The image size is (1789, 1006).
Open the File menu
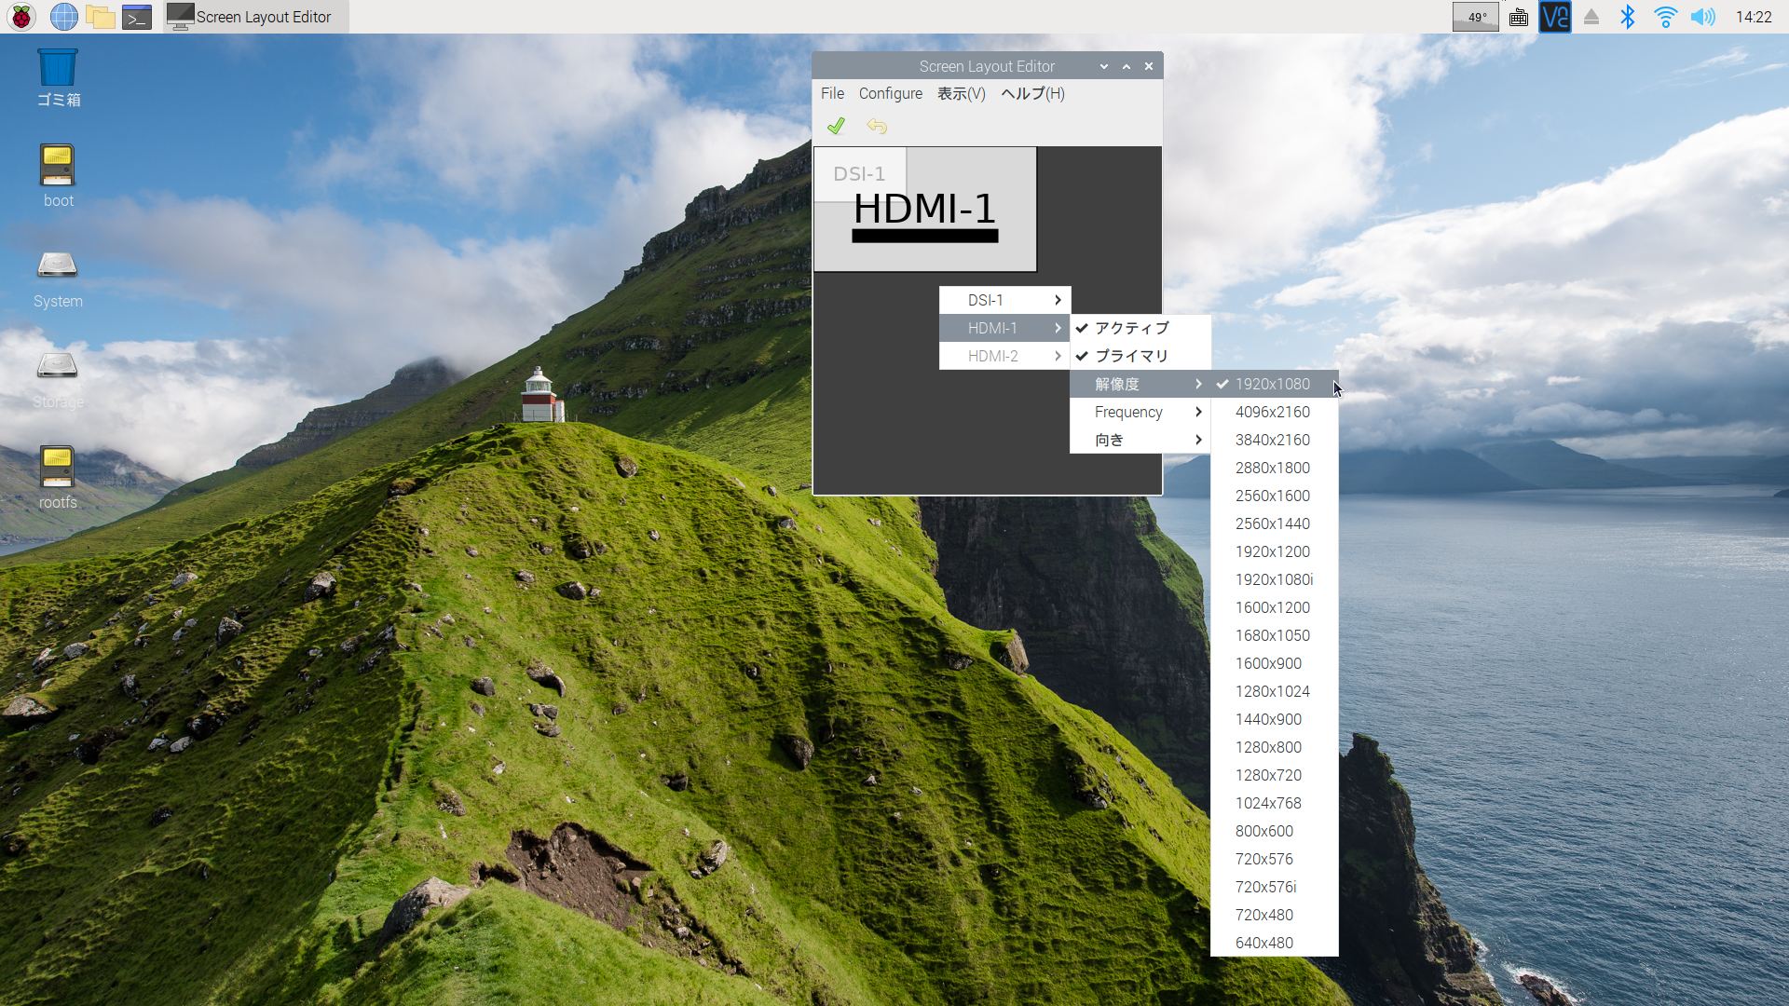click(x=831, y=93)
